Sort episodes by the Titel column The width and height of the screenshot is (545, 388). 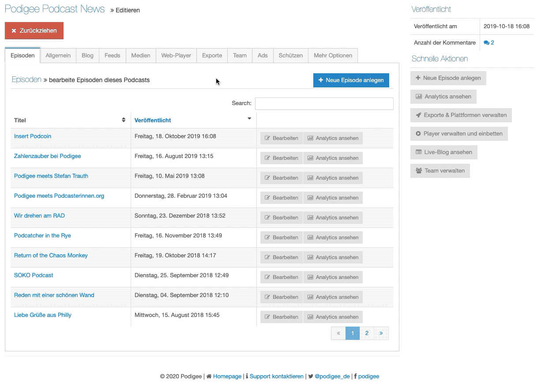pos(70,120)
